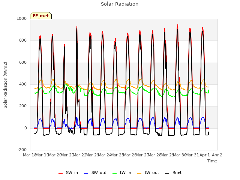
Task: Click the Mar 24 x-axis label
Action: (105, 155)
